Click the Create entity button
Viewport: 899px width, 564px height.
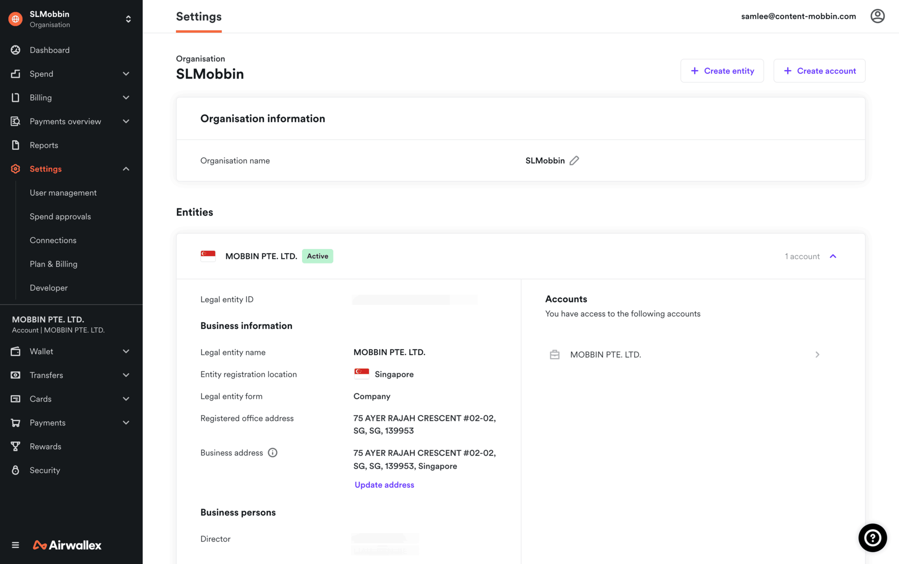click(722, 71)
